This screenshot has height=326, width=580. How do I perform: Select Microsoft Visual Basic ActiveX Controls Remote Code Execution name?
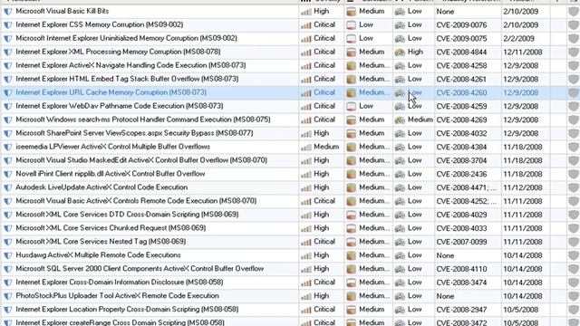(x=136, y=201)
